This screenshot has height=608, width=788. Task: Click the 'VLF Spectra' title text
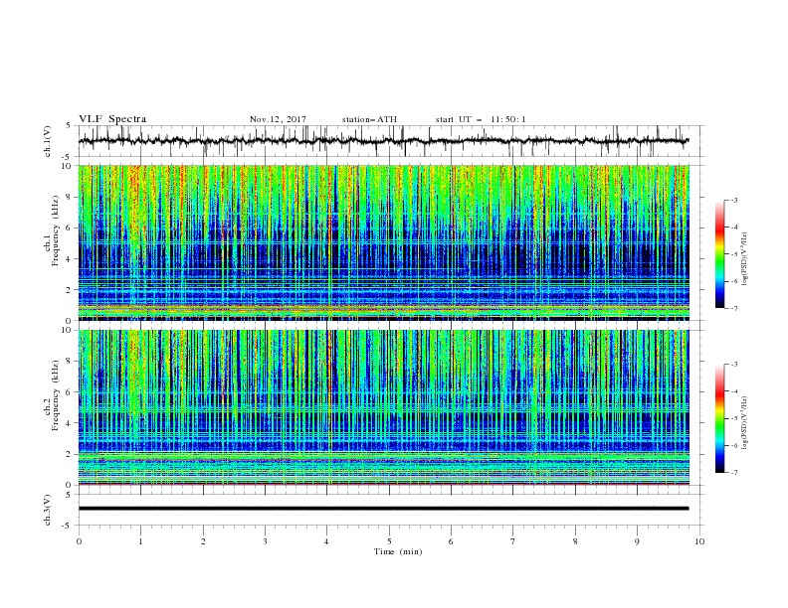point(112,119)
